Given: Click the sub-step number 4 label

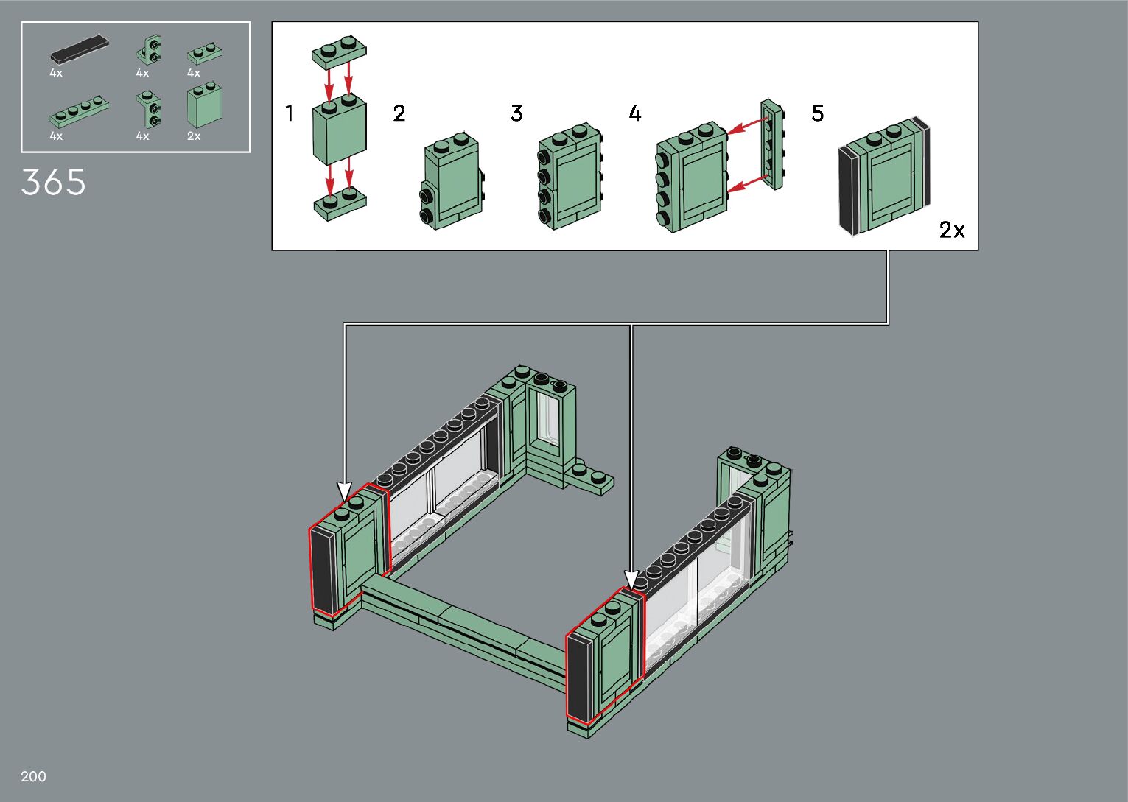Looking at the screenshot, I should [634, 113].
